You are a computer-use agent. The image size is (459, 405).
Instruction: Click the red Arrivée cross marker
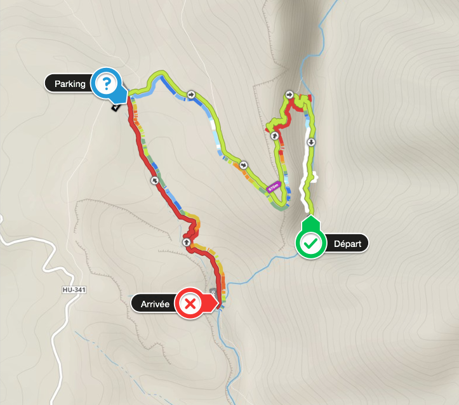[190, 303]
